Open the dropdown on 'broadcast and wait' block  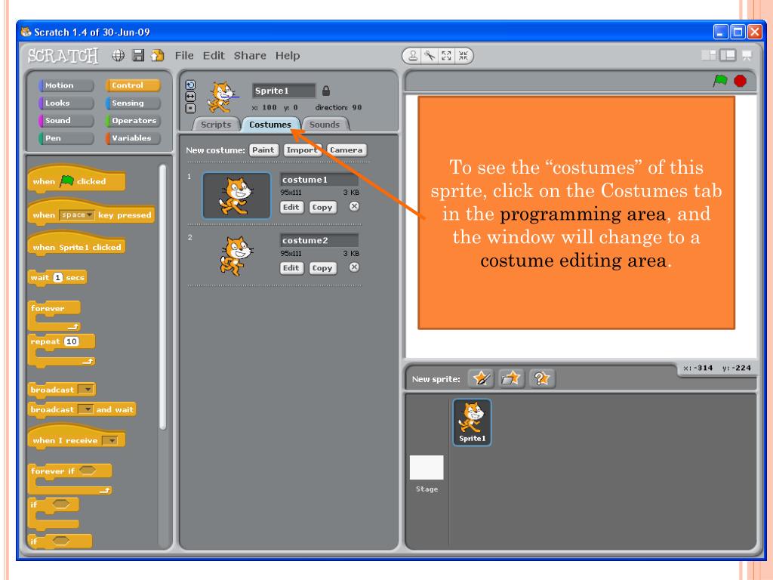[86, 409]
